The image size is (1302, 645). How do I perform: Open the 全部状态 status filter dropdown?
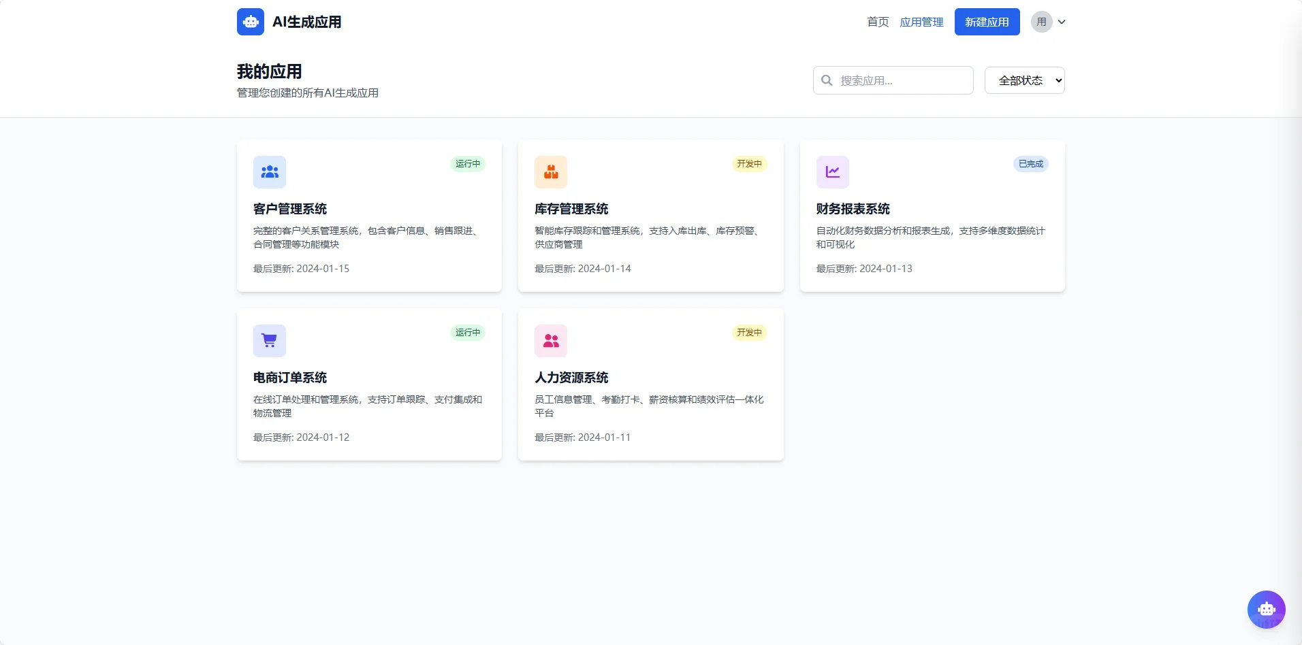[1024, 80]
